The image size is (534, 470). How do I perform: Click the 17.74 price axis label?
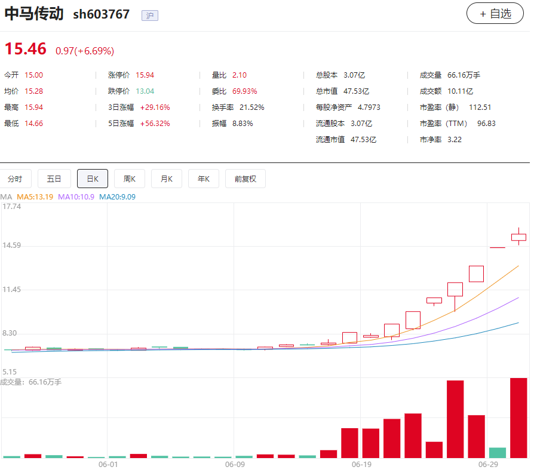pyautogui.click(x=11, y=207)
